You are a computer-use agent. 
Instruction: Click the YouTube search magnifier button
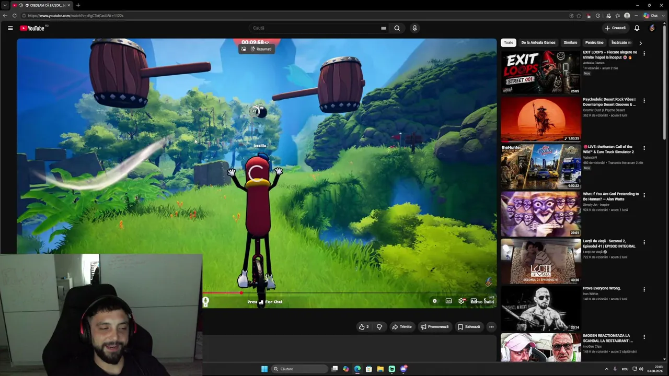point(397,28)
